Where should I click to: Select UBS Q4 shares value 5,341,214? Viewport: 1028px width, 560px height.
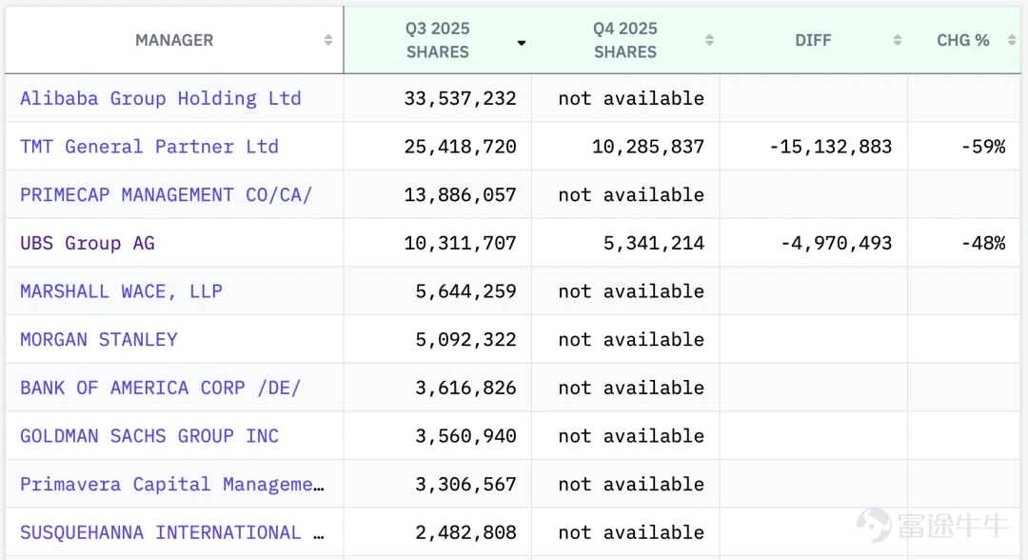pos(654,243)
